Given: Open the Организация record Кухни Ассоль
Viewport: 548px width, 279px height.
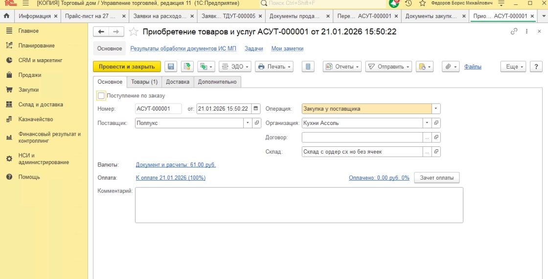Looking at the screenshot, I should (436, 123).
